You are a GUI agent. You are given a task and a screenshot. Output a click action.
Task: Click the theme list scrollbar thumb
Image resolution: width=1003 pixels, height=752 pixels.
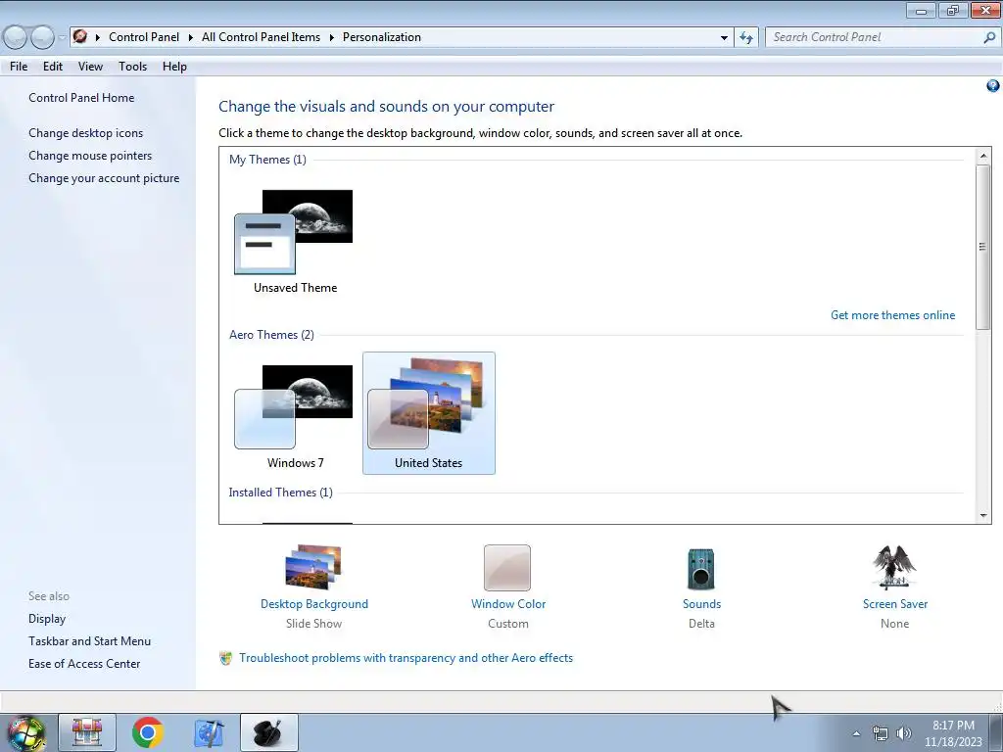coord(983,247)
